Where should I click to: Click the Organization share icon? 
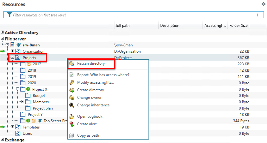tap(18, 51)
